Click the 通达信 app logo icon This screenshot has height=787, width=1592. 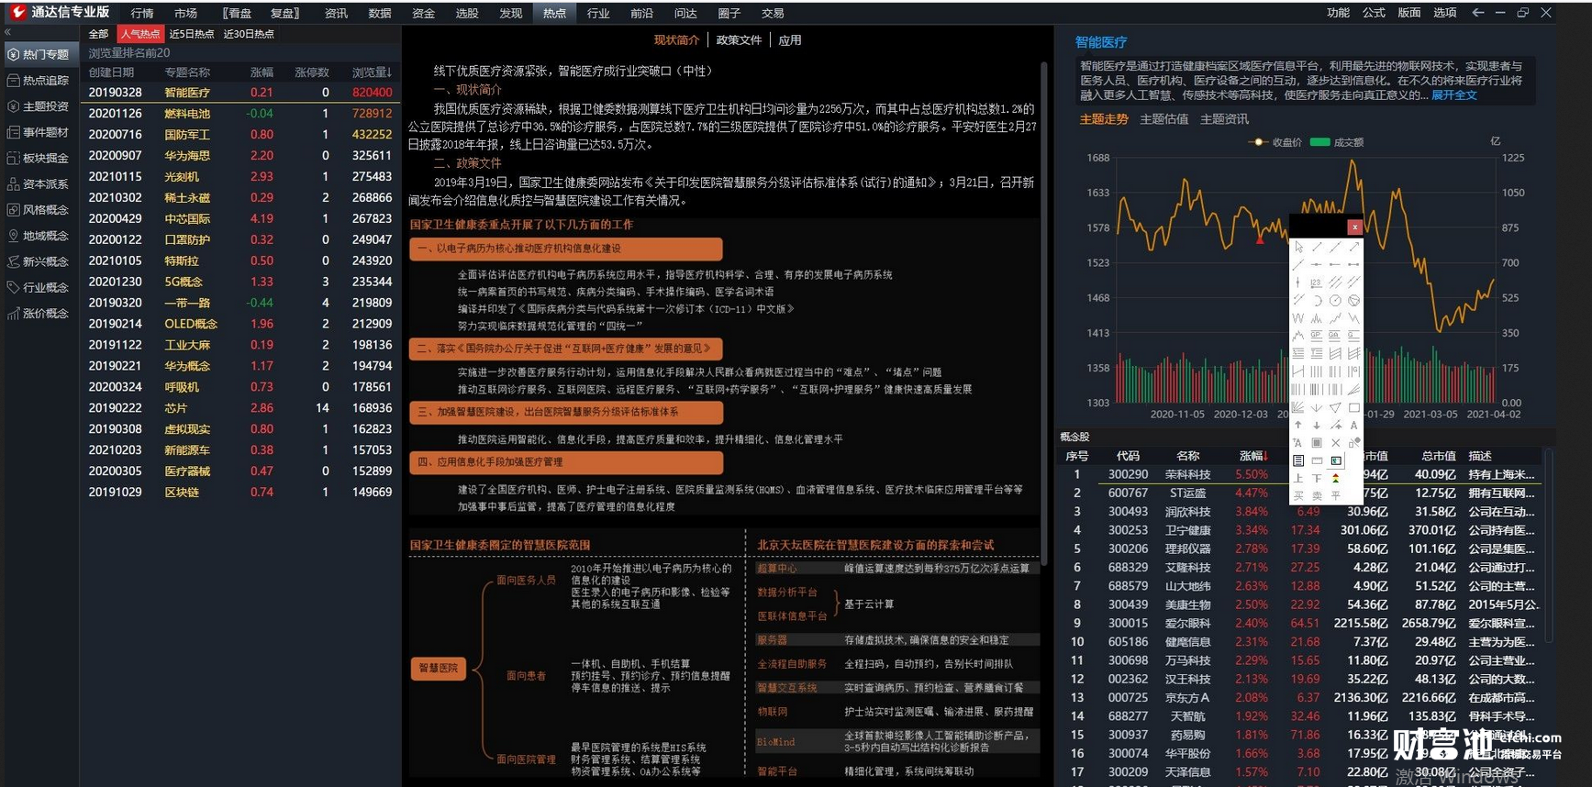17,12
